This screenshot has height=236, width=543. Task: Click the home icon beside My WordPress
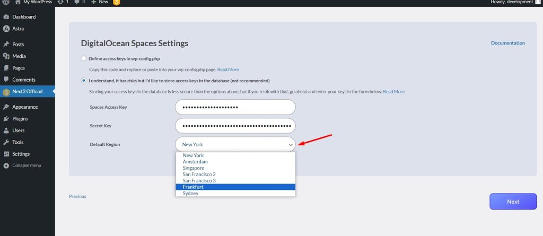[18, 2]
